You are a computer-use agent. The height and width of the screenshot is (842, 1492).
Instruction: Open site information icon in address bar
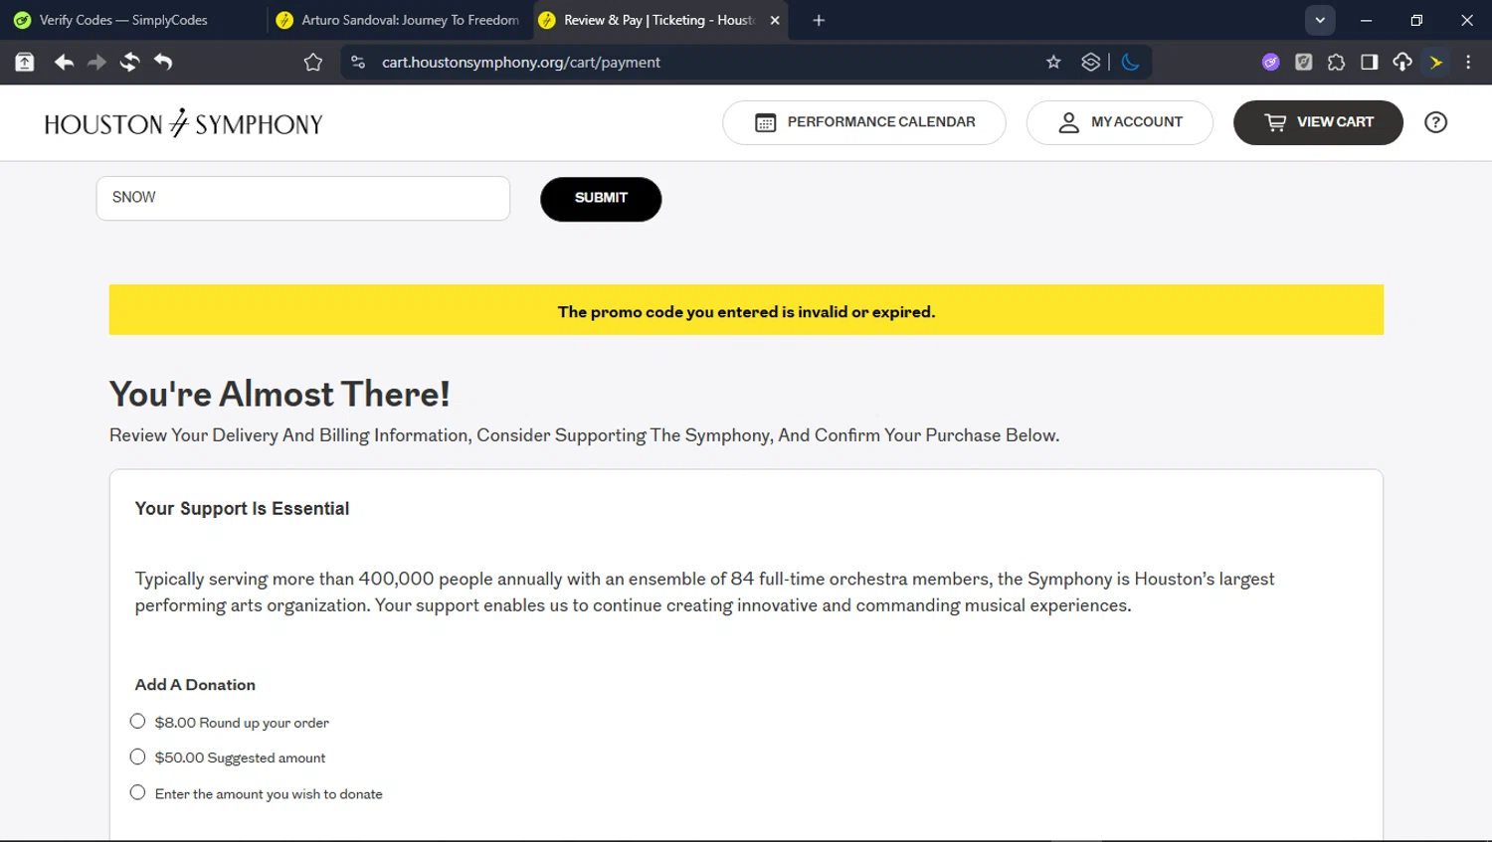[x=358, y=62]
